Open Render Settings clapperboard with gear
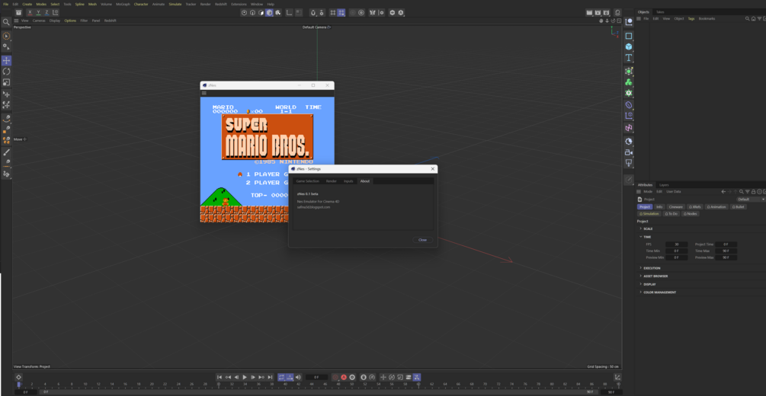This screenshot has height=396, width=766. tap(606, 13)
